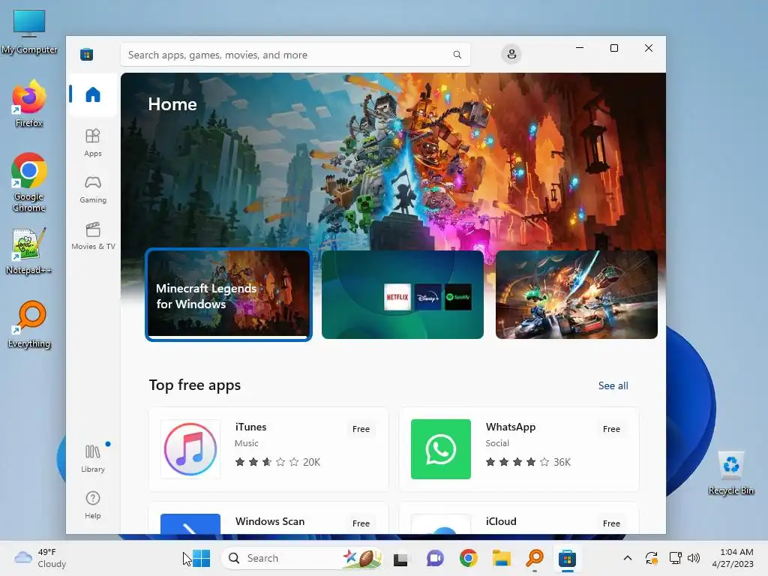
Task: Open the Chat app on taskbar
Action: pyautogui.click(x=435, y=558)
